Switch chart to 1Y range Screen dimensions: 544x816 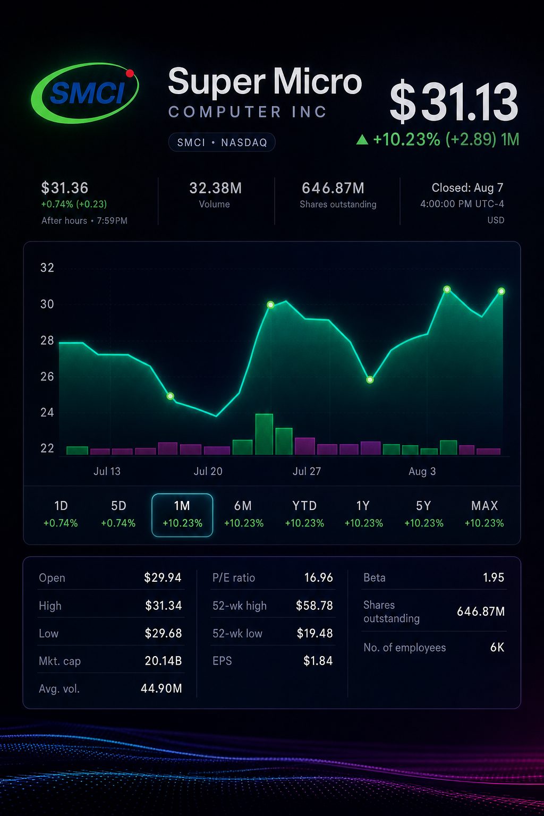(x=363, y=514)
